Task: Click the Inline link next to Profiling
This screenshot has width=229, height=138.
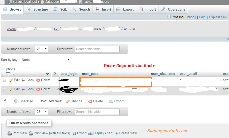Action: [x=190, y=17]
